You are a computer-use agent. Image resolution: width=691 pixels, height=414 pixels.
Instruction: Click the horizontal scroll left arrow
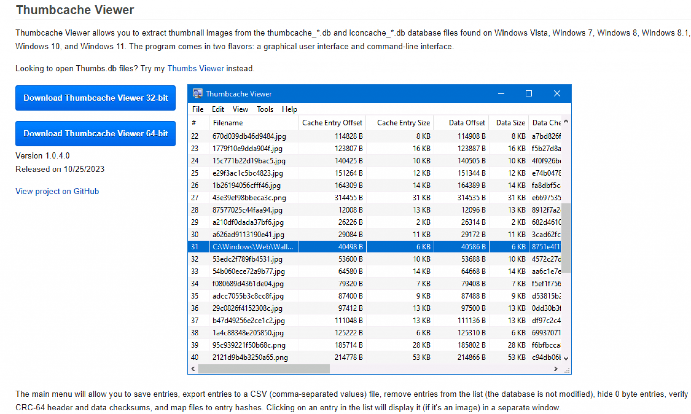coord(193,369)
